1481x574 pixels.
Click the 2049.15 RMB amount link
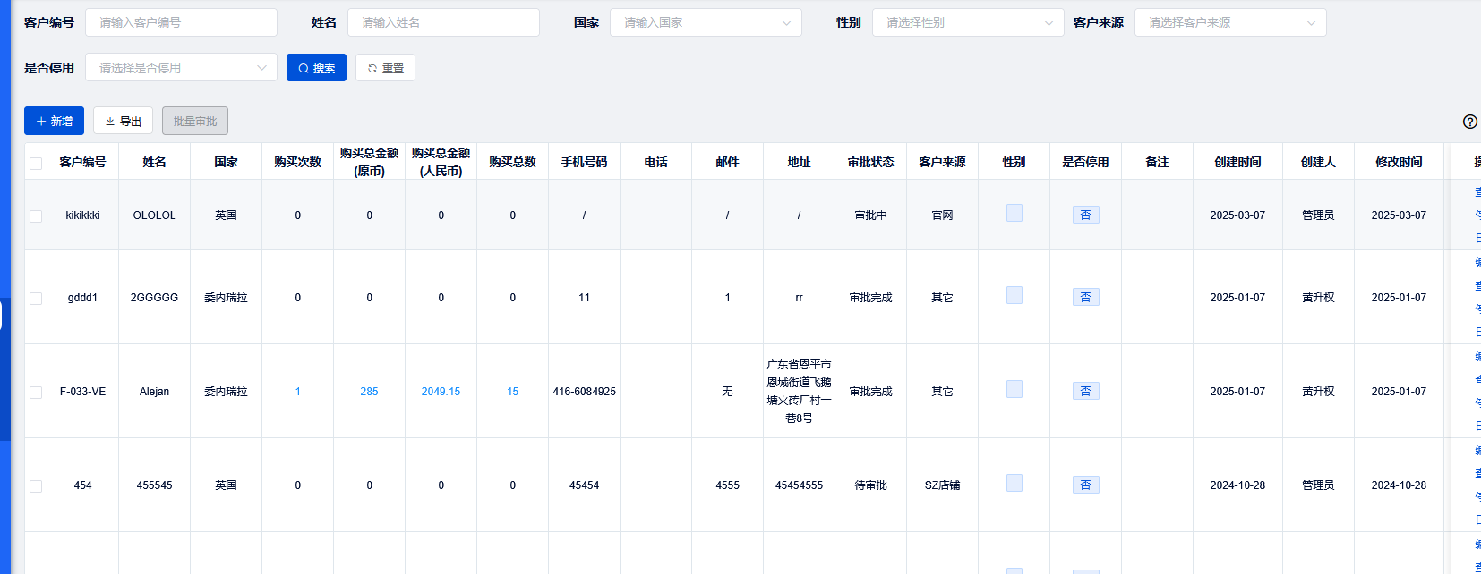(441, 392)
